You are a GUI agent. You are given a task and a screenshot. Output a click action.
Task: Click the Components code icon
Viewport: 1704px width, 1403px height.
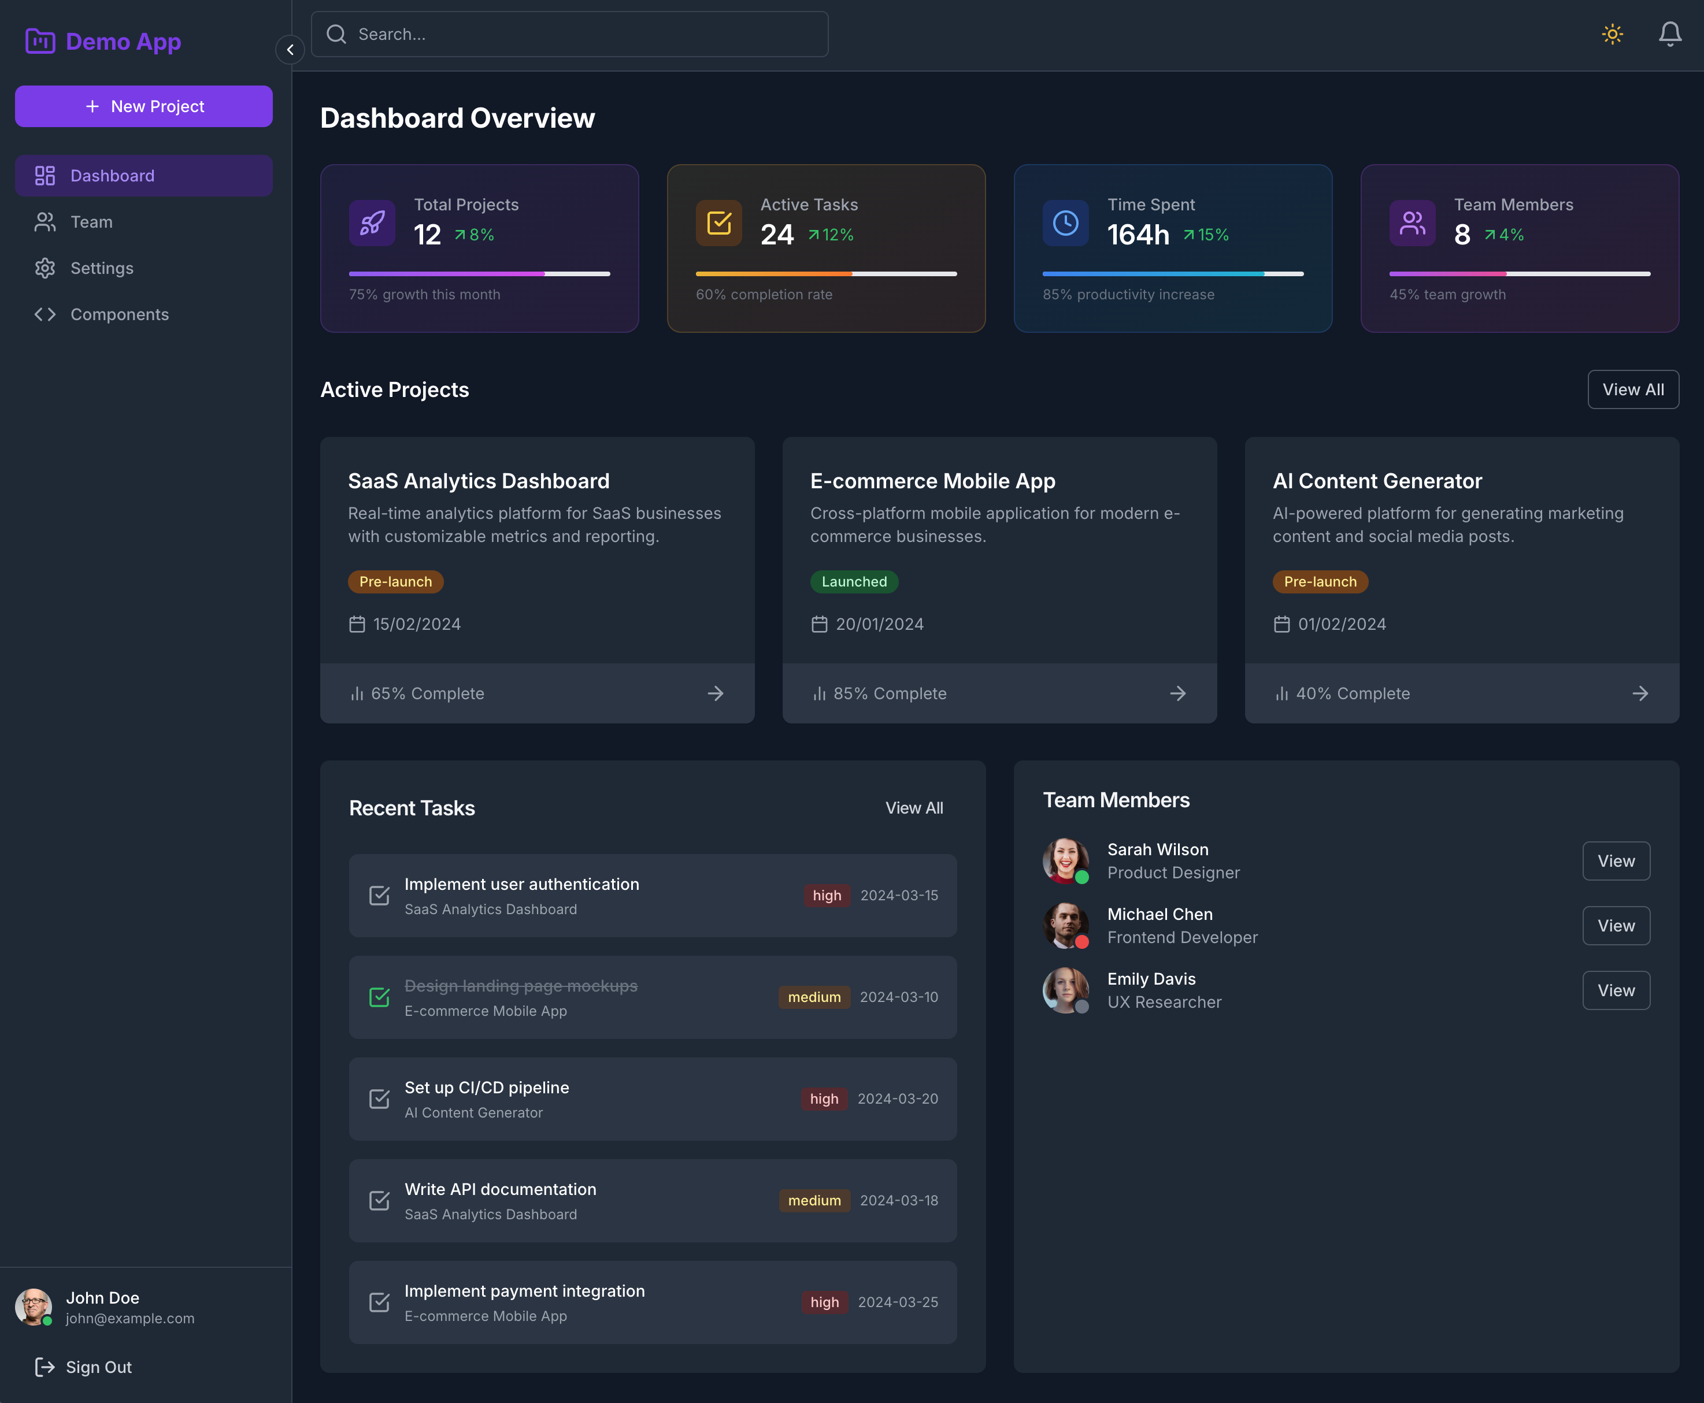click(x=45, y=314)
